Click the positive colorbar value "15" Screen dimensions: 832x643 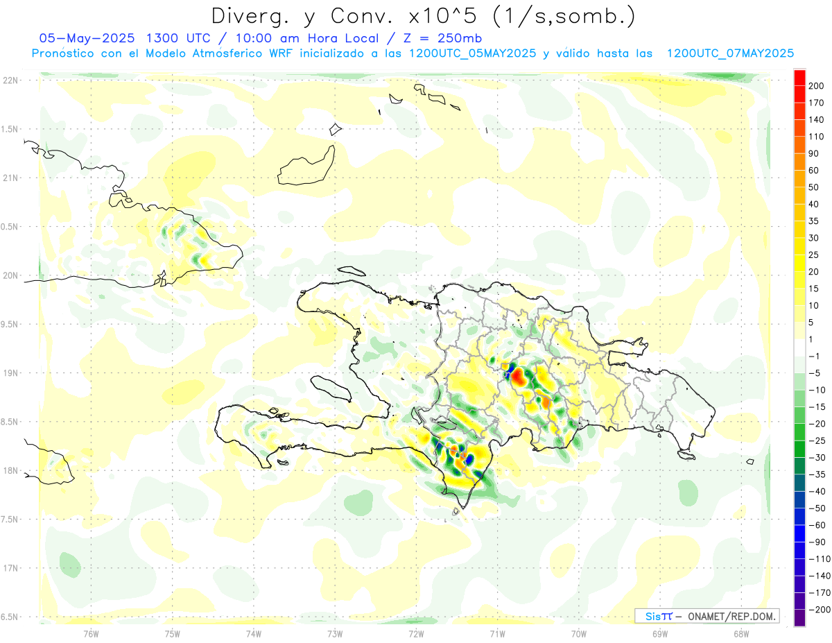[815, 289]
